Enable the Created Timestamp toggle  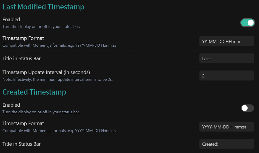(x=247, y=108)
